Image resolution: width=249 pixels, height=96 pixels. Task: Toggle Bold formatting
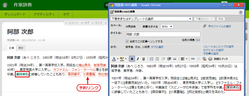(132, 59)
